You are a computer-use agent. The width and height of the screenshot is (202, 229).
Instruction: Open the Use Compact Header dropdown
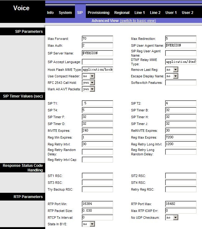(88, 76)
